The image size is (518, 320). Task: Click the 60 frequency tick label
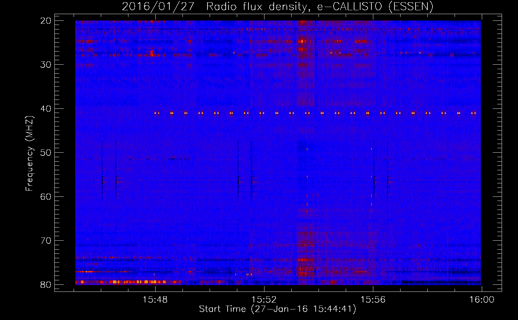pyautogui.click(x=46, y=197)
